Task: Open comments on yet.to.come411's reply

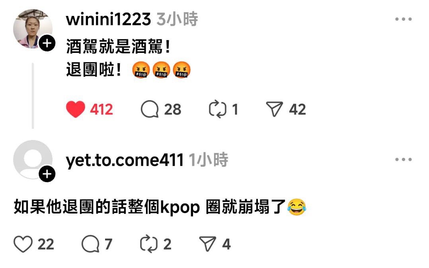Action: (x=90, y=244)
